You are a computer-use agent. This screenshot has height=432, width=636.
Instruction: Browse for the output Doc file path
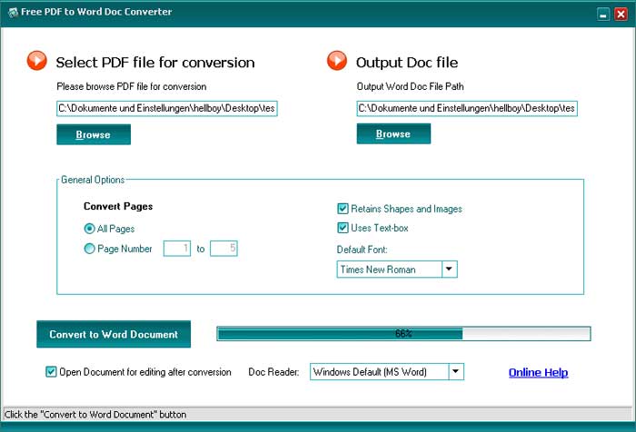(393, 133)
